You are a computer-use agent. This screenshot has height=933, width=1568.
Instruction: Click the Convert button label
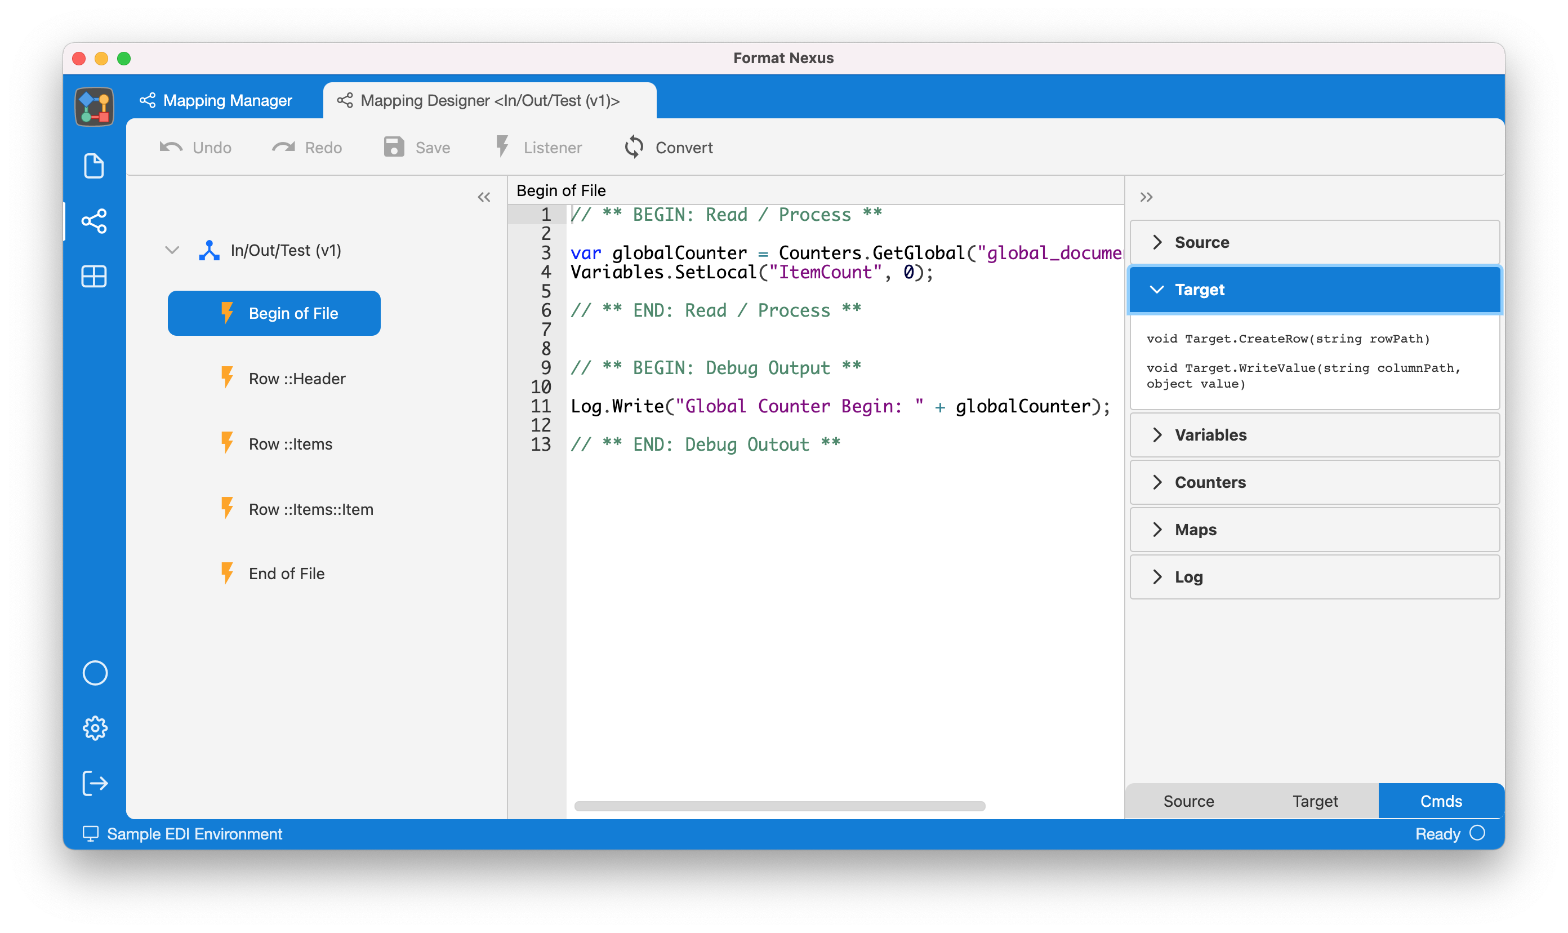coord(684,148)
